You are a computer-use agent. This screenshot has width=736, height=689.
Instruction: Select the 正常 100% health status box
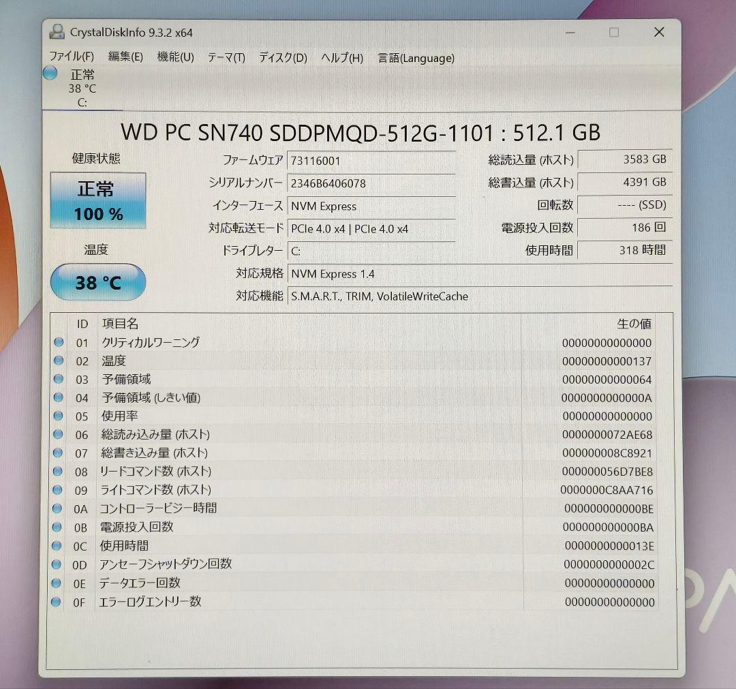pos(97,200)
